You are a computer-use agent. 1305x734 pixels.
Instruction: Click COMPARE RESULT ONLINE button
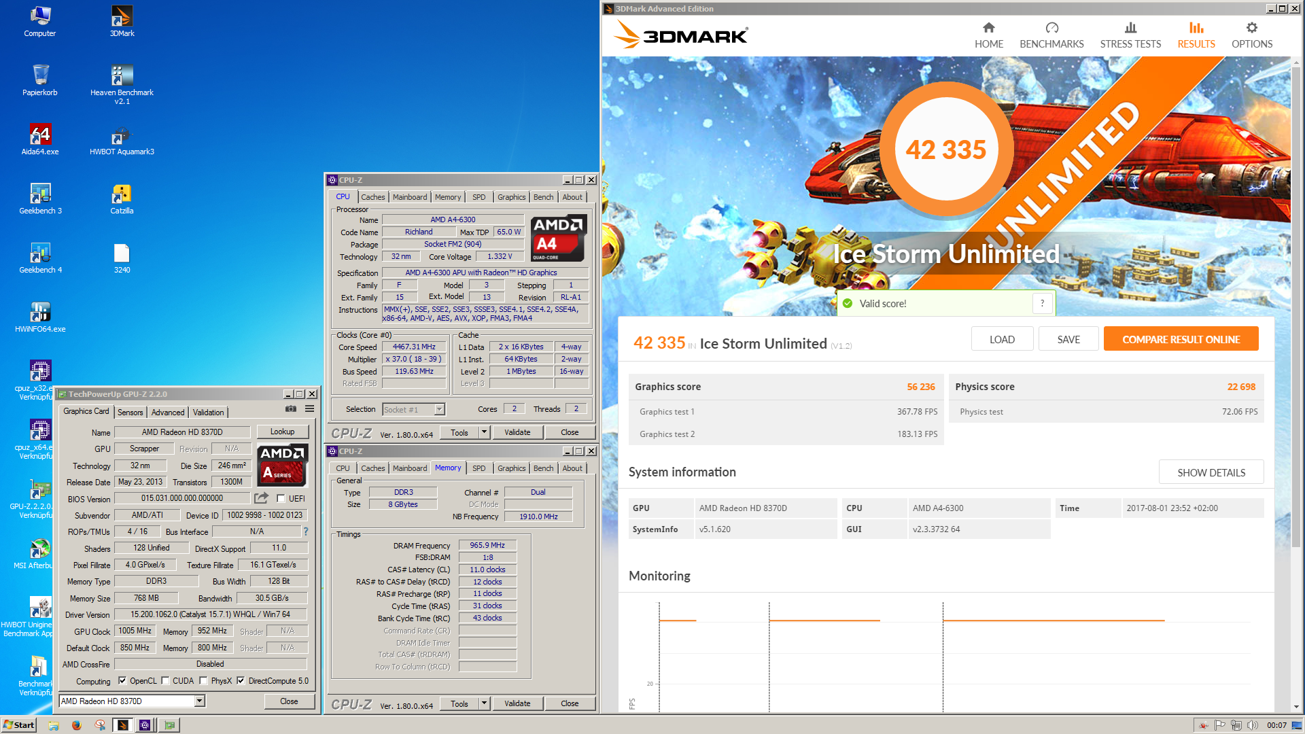tap(1181, 339)
